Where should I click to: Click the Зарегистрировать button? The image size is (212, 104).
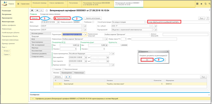[x=62, y=18]
